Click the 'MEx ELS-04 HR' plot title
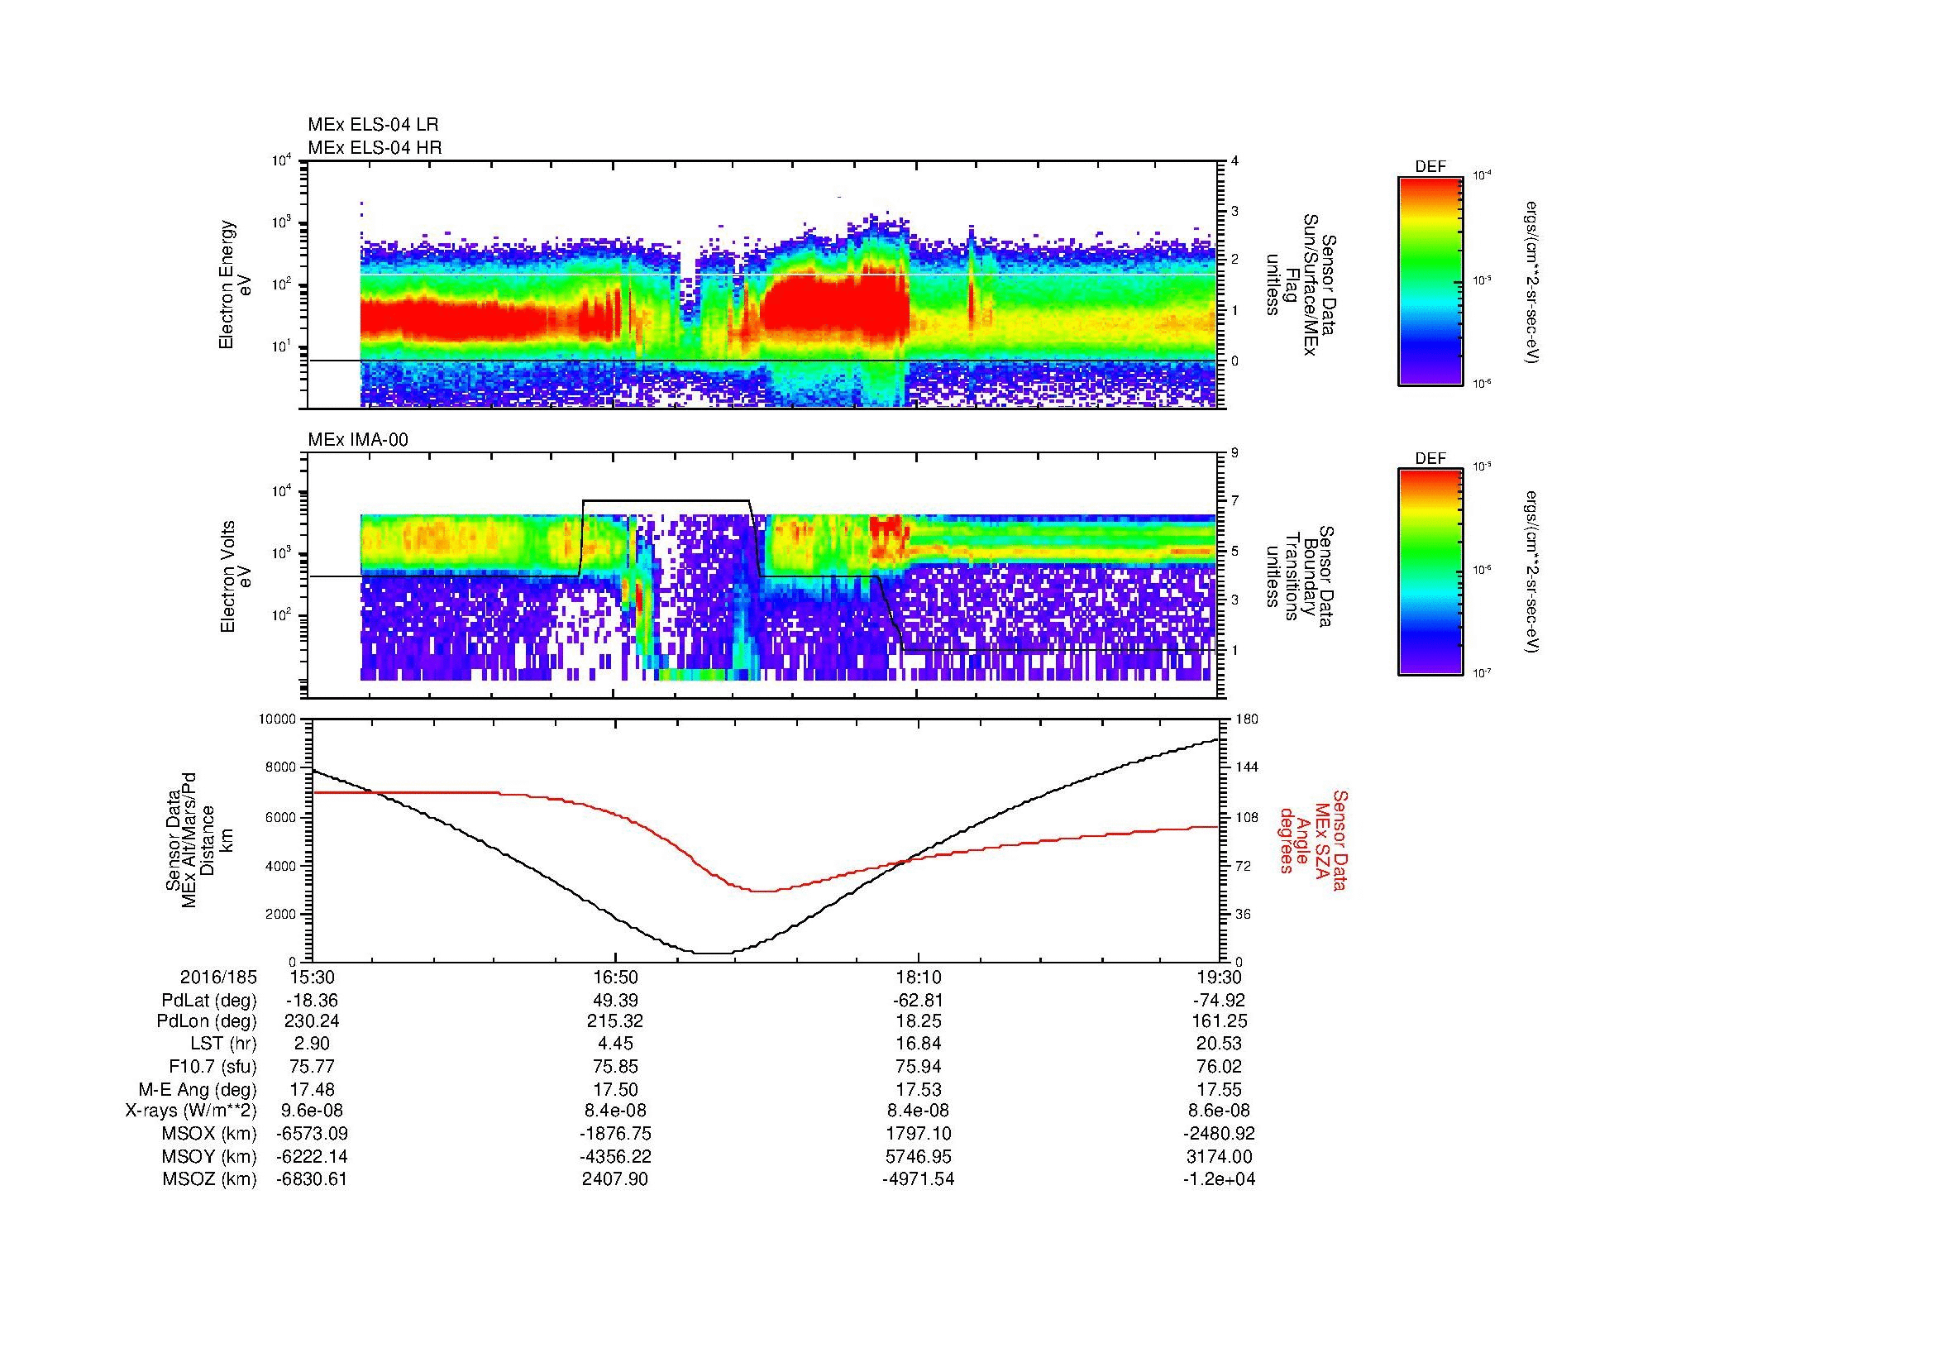 (x=375, y=148)
